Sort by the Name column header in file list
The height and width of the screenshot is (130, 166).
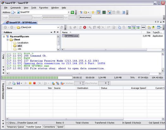click(x=101, y=32)
